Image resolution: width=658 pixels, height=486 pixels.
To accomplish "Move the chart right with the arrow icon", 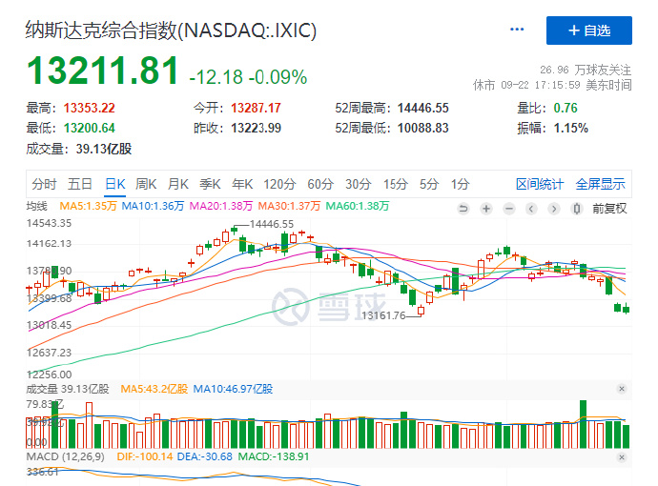I will pos(554,209).
